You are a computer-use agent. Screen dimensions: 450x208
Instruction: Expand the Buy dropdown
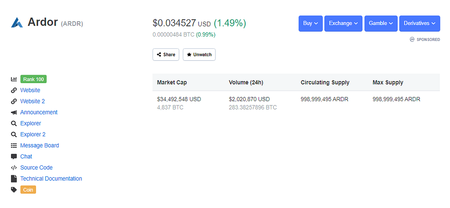pyautogui.click(x=311, y=23)
